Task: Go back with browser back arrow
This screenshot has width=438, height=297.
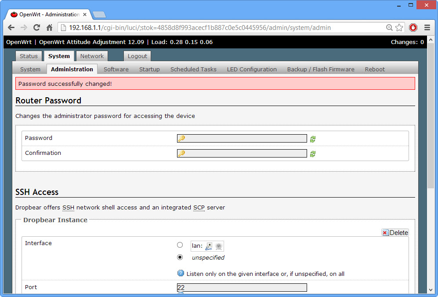Action: (x=11, y=28)
